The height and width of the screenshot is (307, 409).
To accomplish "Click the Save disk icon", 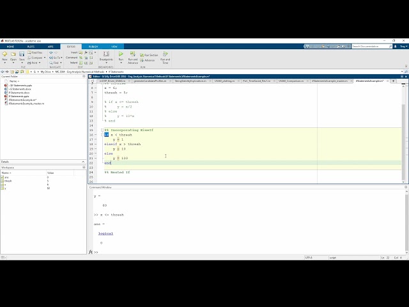I will click(22, 54).
